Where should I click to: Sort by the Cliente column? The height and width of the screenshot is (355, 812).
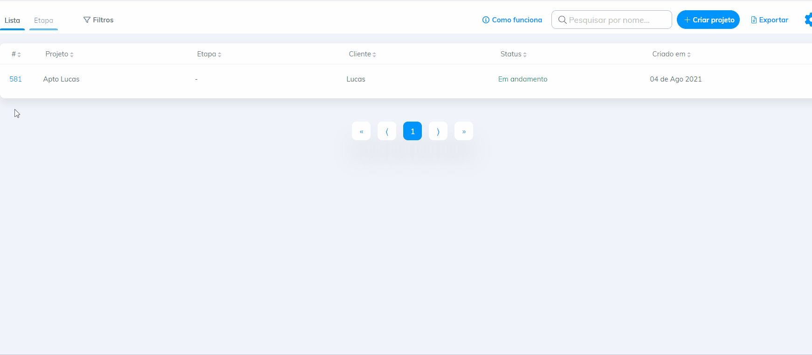[x=363, y=54]
